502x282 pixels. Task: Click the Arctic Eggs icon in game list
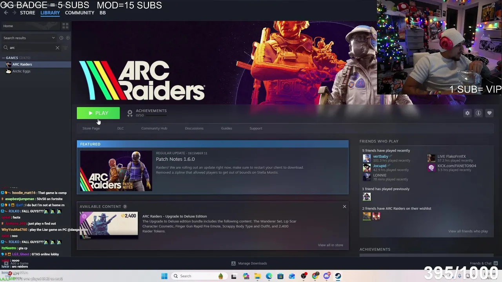[x=9, y=71]
